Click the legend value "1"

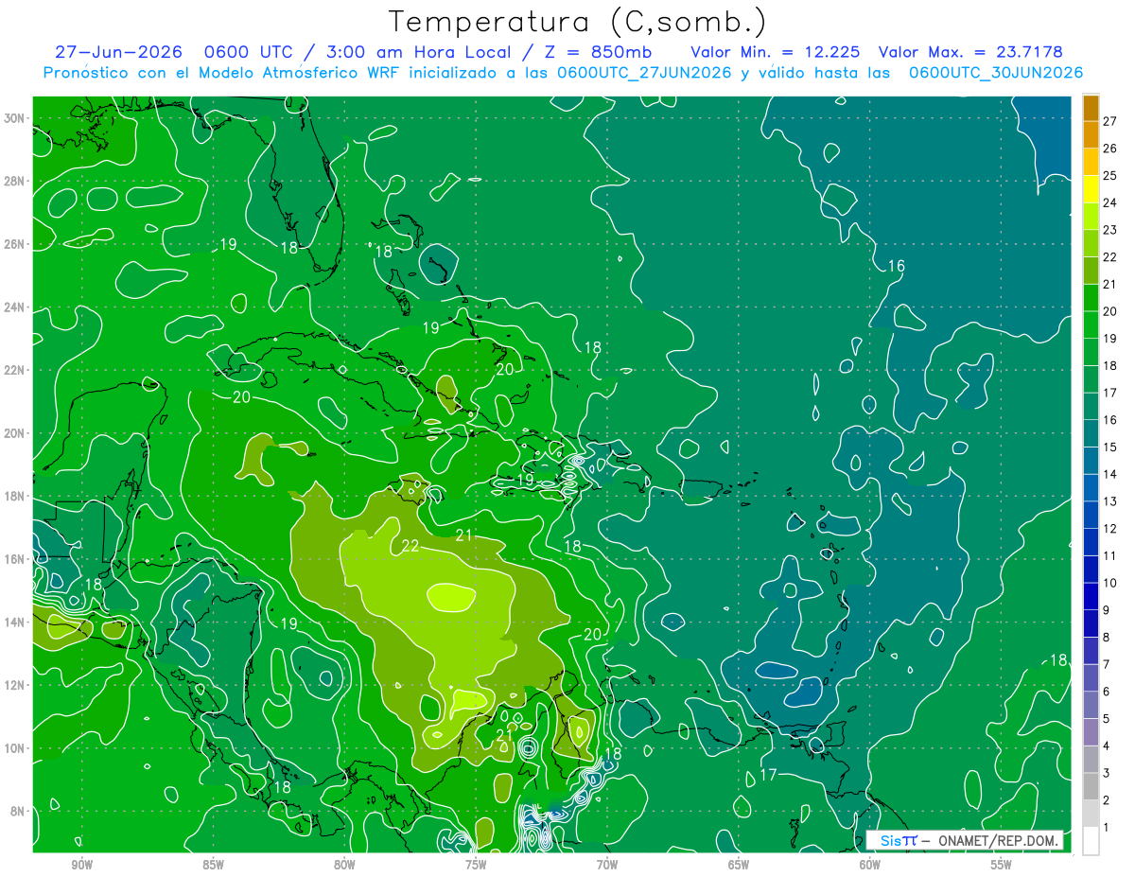(1107, 828)
